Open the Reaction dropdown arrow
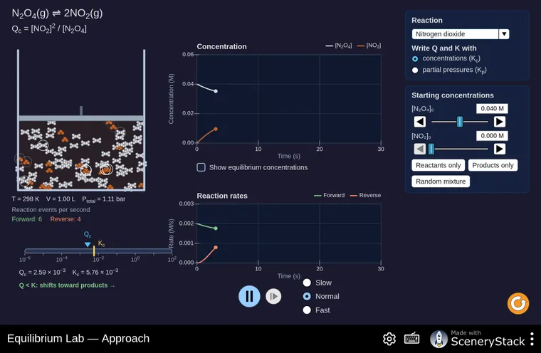Screen dimensions: 541x353 (x=504, y=34)
